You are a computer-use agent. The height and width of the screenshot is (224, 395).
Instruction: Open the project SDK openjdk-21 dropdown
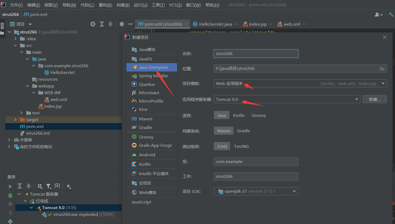click(x=256, y=191)
